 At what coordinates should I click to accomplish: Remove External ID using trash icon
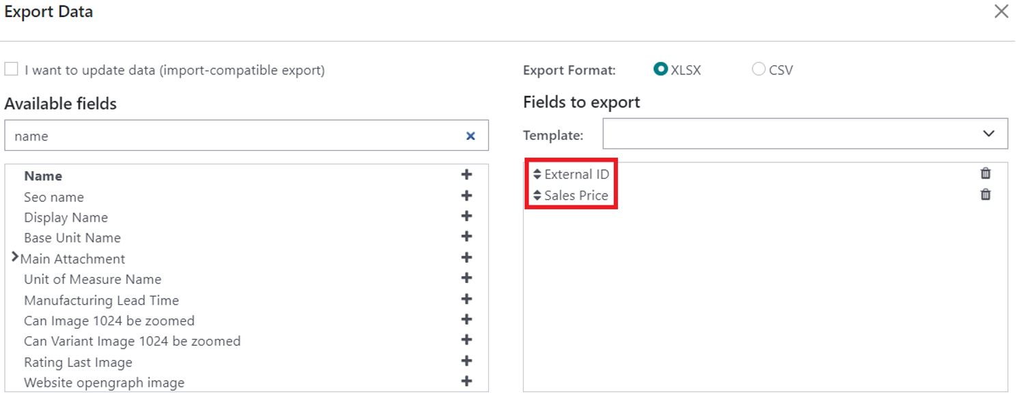point(985,173)
